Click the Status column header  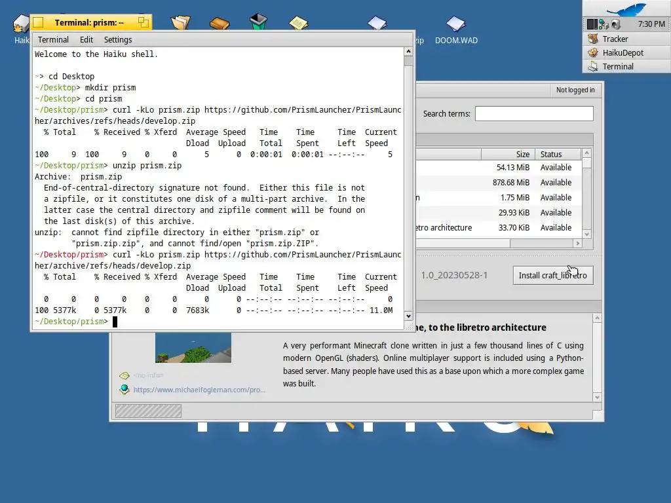(x=558, y=154)
